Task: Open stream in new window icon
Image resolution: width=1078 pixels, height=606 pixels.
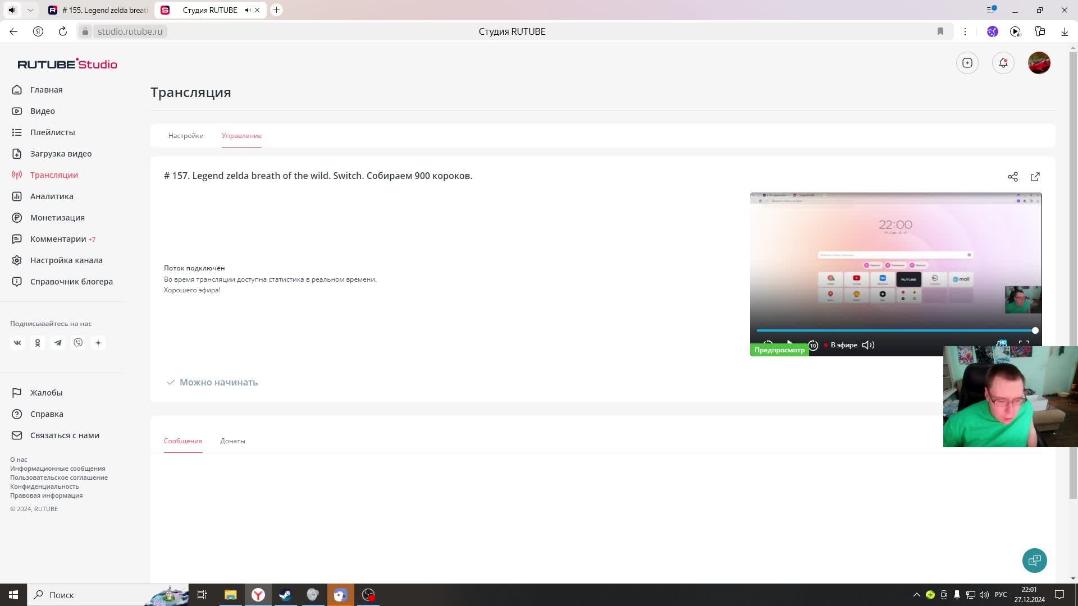Action: (1035, 177)
